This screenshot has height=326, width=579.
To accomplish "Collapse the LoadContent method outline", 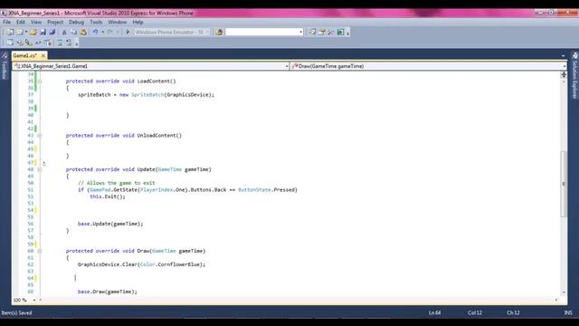I will click(40, 81).
